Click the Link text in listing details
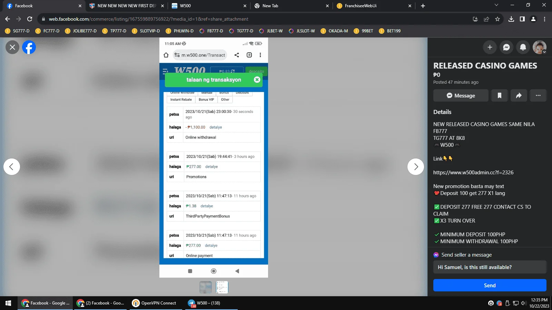Viewport: 552px width, 310px height. point(438,159)
